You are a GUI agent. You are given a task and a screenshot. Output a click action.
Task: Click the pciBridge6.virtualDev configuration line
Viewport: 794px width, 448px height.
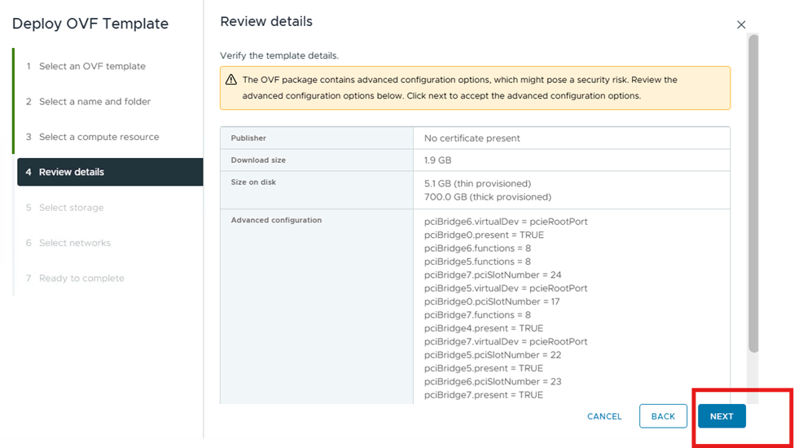click(506, 222)
